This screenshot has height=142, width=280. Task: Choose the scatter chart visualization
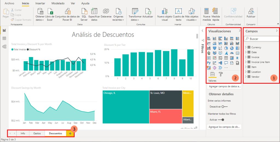click(x=220, y=48)
